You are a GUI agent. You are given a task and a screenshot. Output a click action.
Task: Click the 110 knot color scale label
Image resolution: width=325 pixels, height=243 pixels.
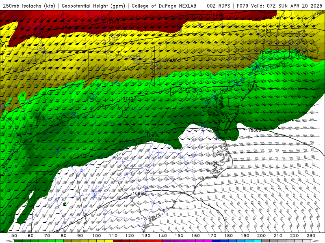pyautogui.click(x=113, y=236)
